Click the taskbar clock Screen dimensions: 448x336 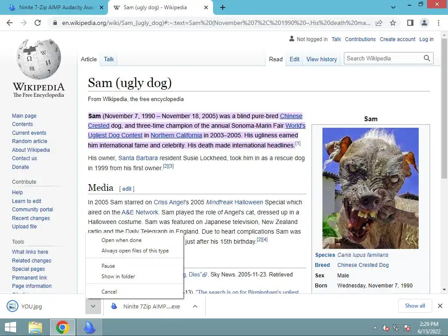pos(429,328)
